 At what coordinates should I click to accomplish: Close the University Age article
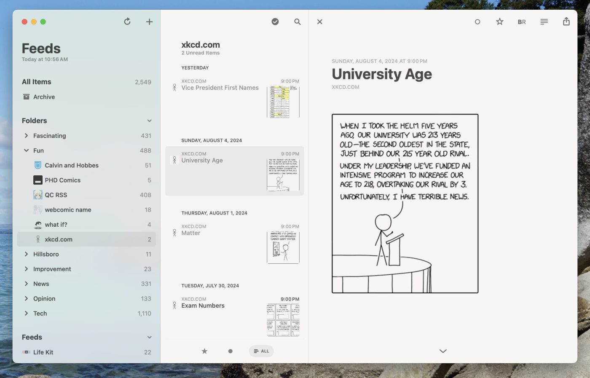320,21
